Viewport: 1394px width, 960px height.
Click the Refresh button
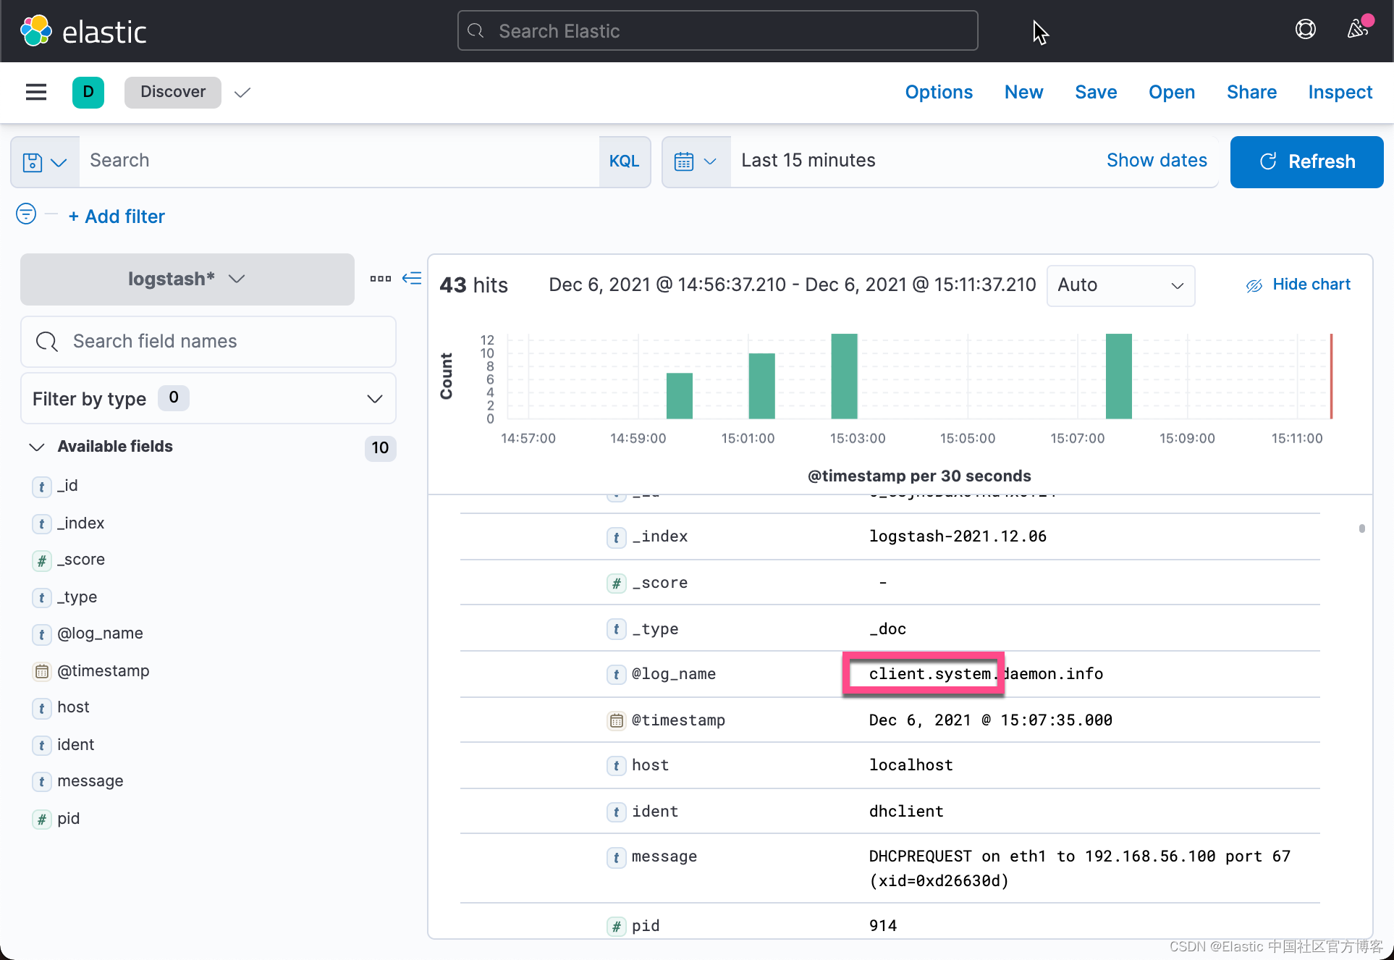coord(1306,161)
